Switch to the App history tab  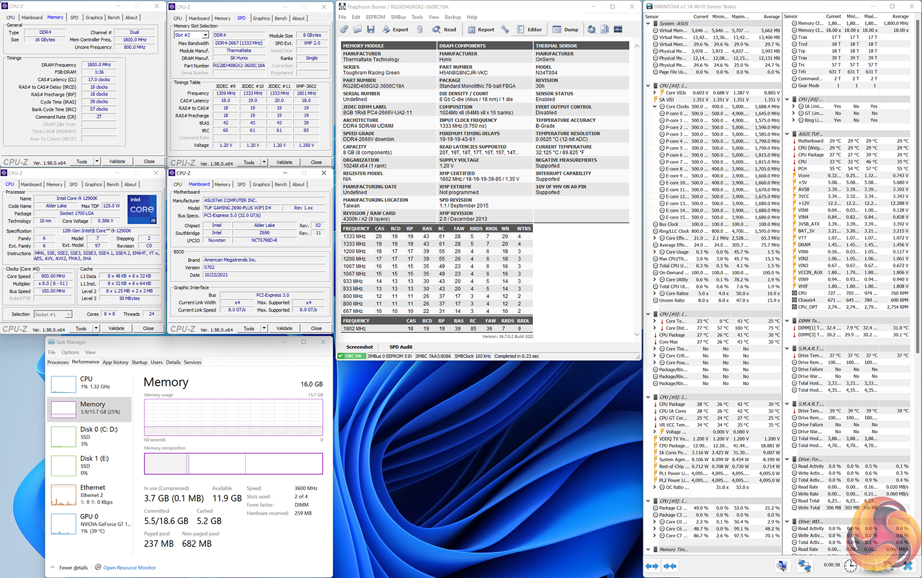click(115, 362)
